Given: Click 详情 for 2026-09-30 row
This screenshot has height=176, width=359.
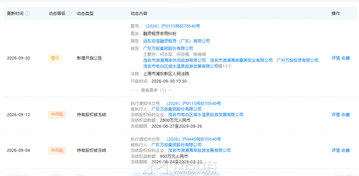Looking at the screenshot, I should pyautogui.click(x=336, y=58).
